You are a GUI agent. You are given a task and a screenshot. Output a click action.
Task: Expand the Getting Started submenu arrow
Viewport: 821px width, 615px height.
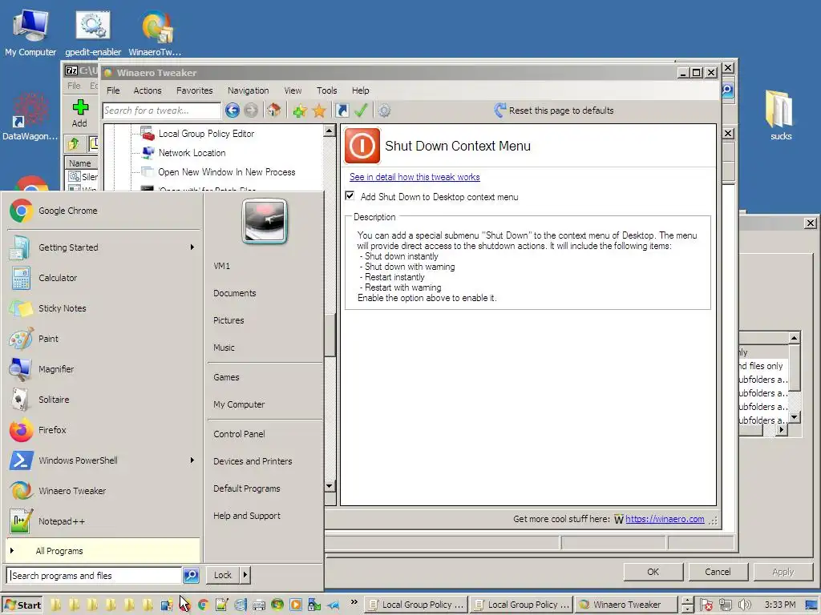(192, 247)
